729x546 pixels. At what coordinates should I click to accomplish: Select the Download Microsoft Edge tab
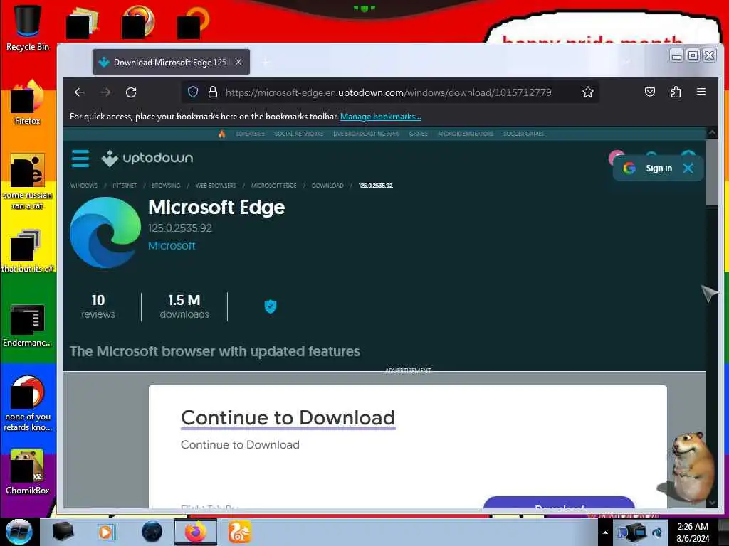pos(171,62)
